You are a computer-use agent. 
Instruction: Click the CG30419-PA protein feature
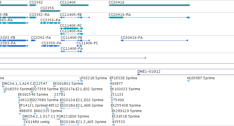(154, 40)
